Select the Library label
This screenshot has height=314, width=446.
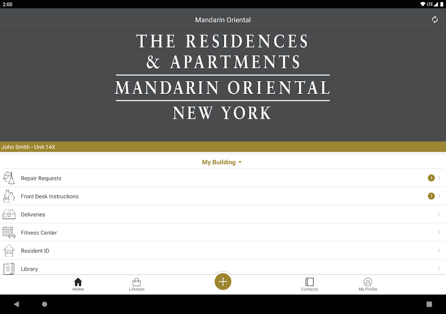click(29, 269)
